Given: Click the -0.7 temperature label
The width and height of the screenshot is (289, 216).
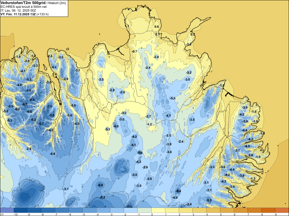Looking at the screenshot, I should (x=135, y=51).
